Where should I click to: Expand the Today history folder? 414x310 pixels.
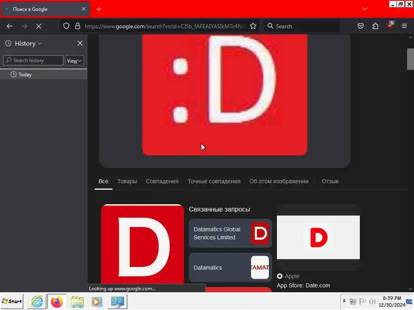click(44, 75)
